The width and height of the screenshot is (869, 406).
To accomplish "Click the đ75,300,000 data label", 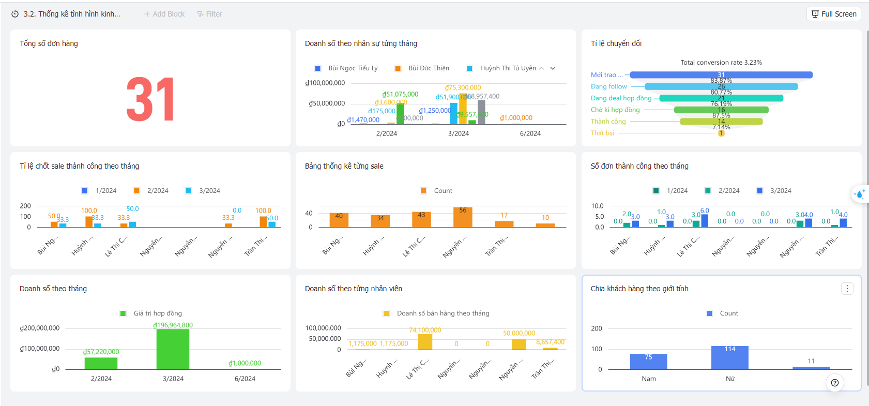I will pyautogui.click(x=463, y=88).
